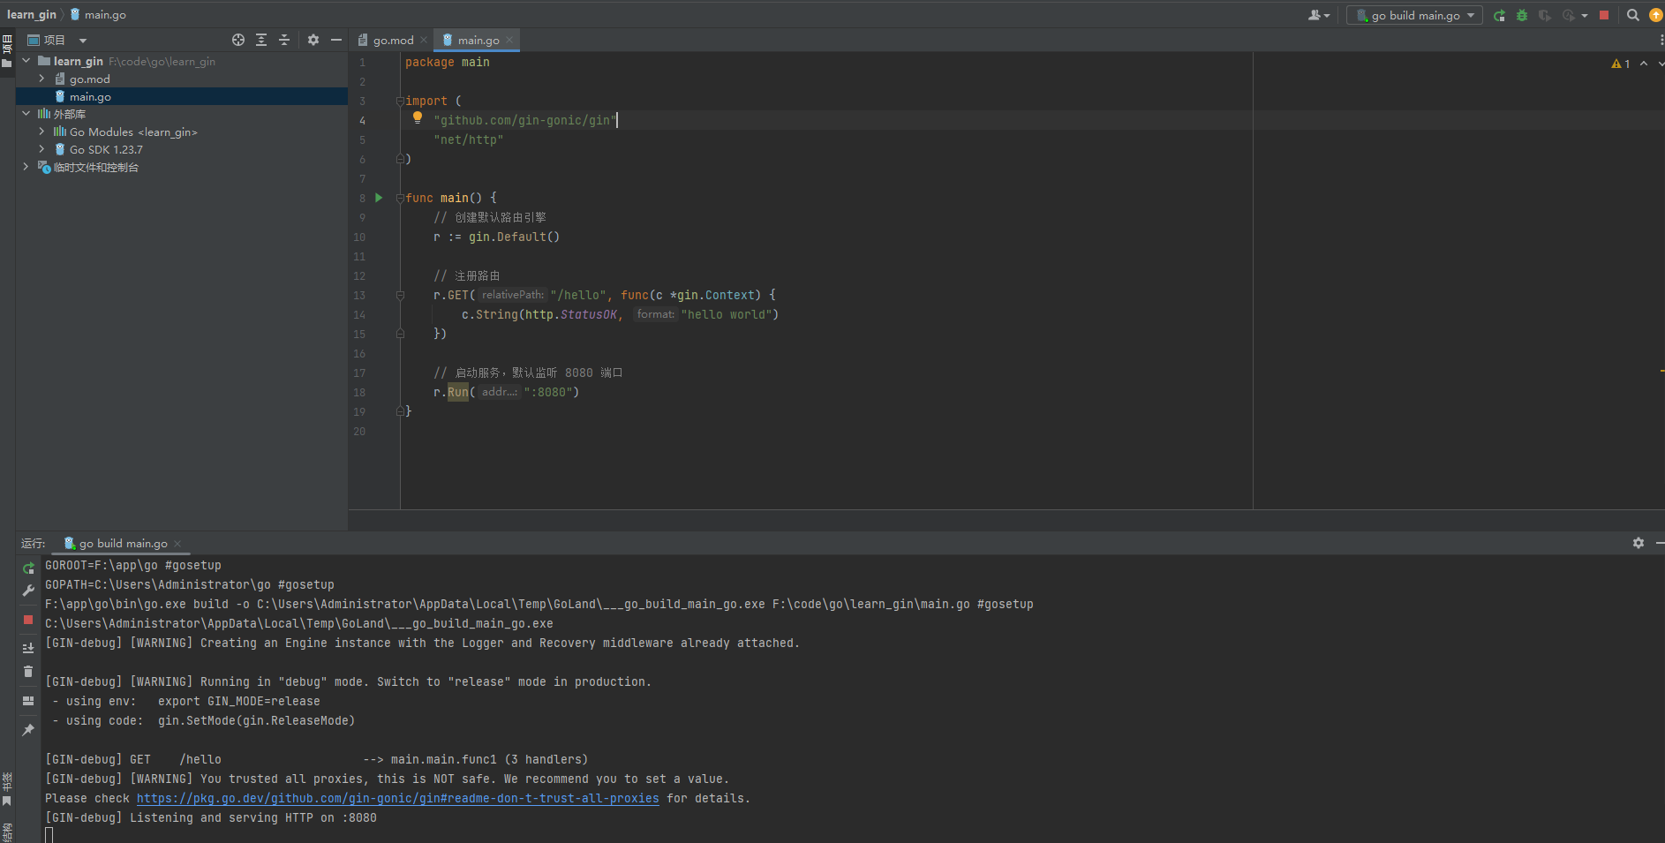Click main.go breadcrumb in navigation bar
The image size is (1665, 843).
(x=98, y=14)
